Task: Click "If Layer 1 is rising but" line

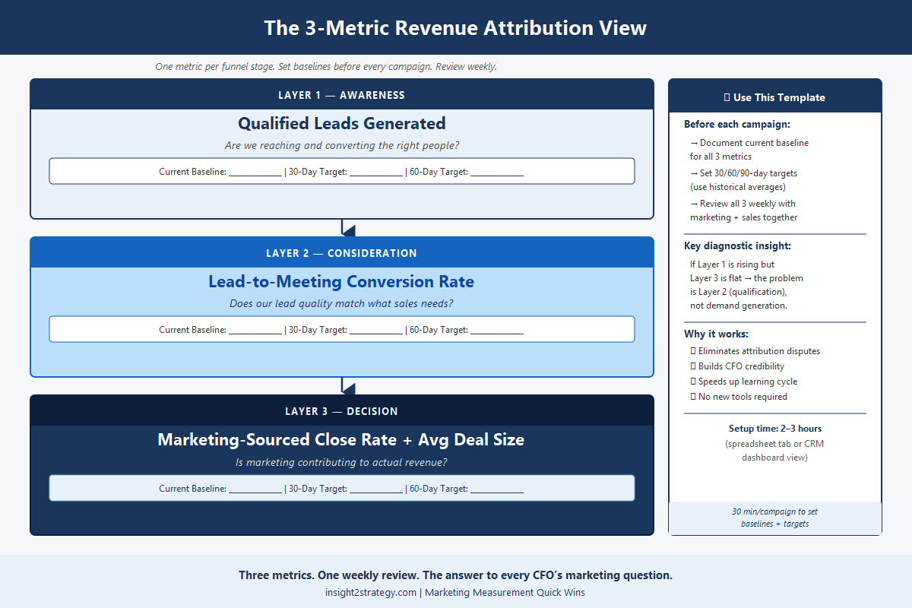Action: (x=732, y=264)
